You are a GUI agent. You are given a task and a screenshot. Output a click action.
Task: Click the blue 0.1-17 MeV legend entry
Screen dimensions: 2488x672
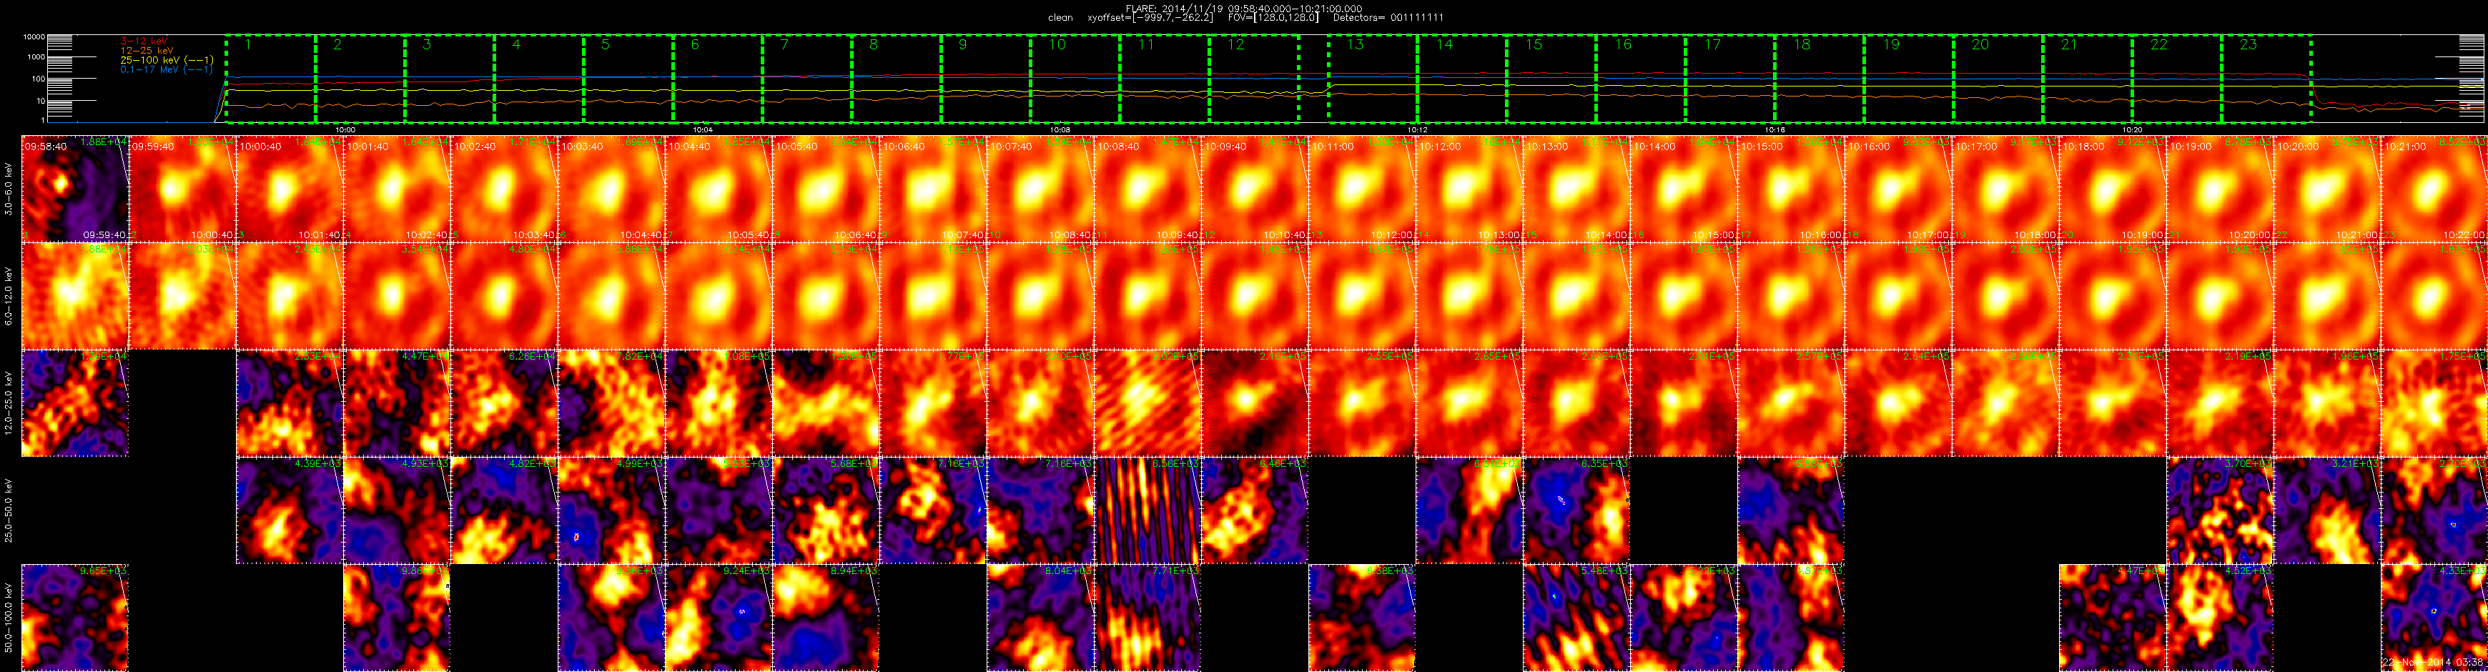tap(167, 69)
